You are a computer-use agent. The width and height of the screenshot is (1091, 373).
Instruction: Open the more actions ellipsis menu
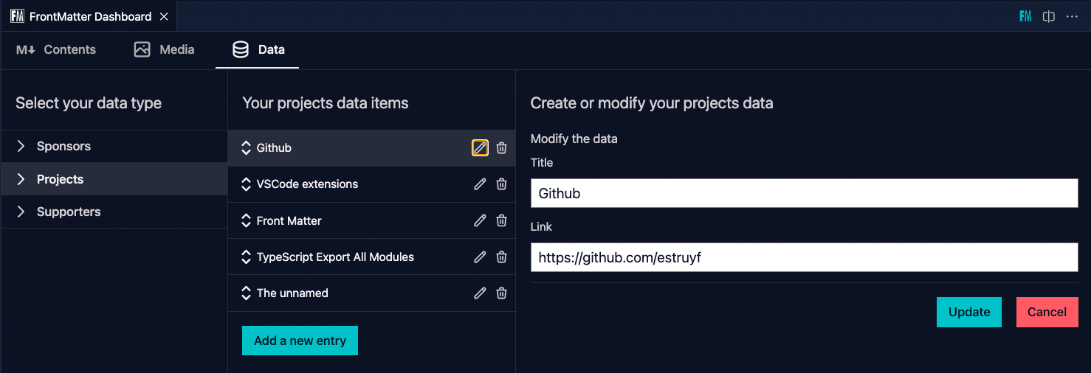coord(1072,16)
